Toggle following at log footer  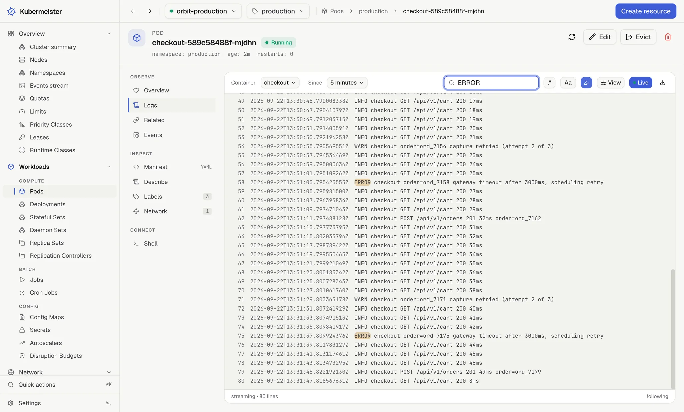(x=657, y=396)
